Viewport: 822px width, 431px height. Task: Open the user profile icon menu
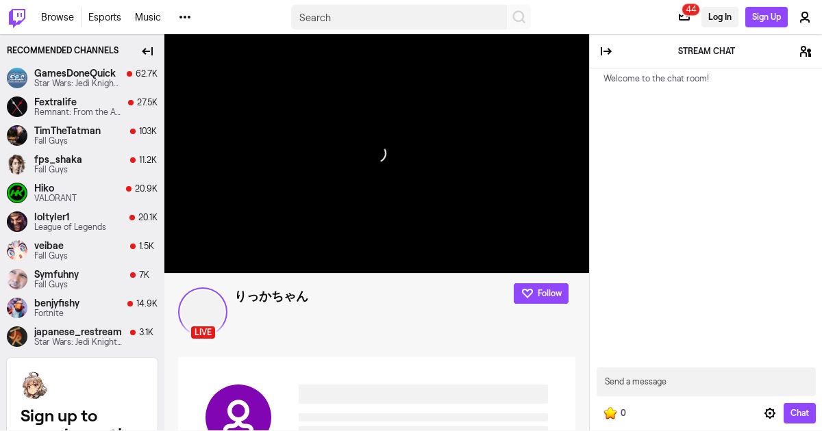tap(805, 17)
